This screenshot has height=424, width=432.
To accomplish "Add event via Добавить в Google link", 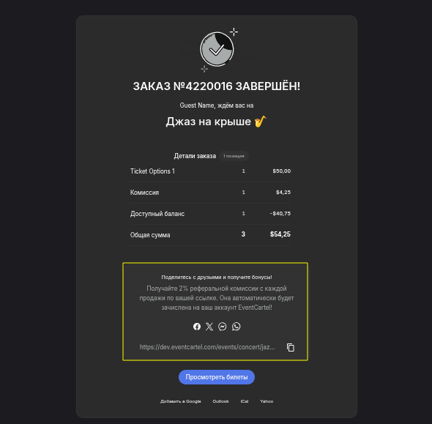I will pyautogui.click(x=180, y=401).
